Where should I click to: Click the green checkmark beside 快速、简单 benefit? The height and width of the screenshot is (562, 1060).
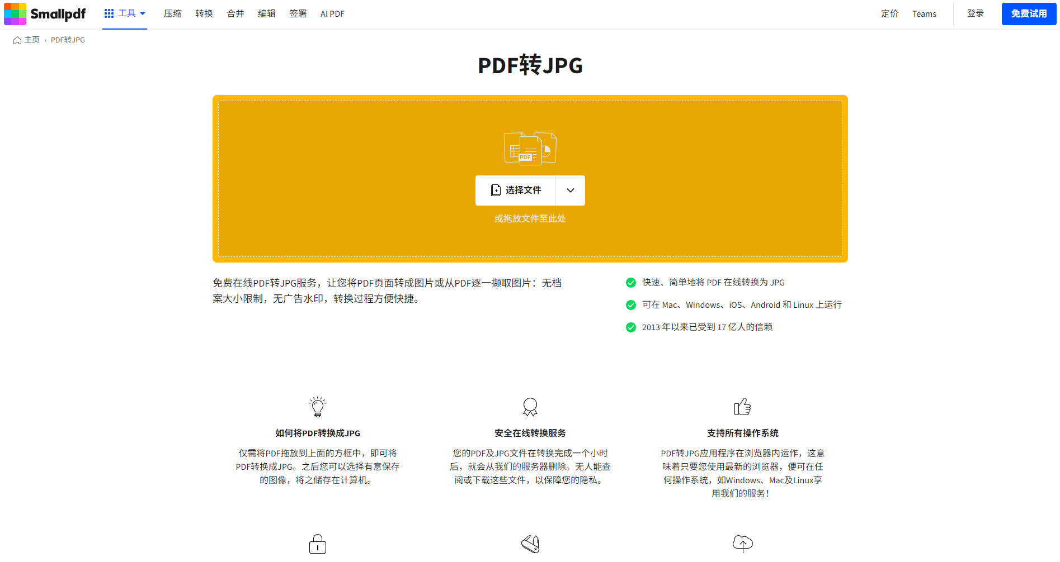pyautogui.click(x=631, y=283)
